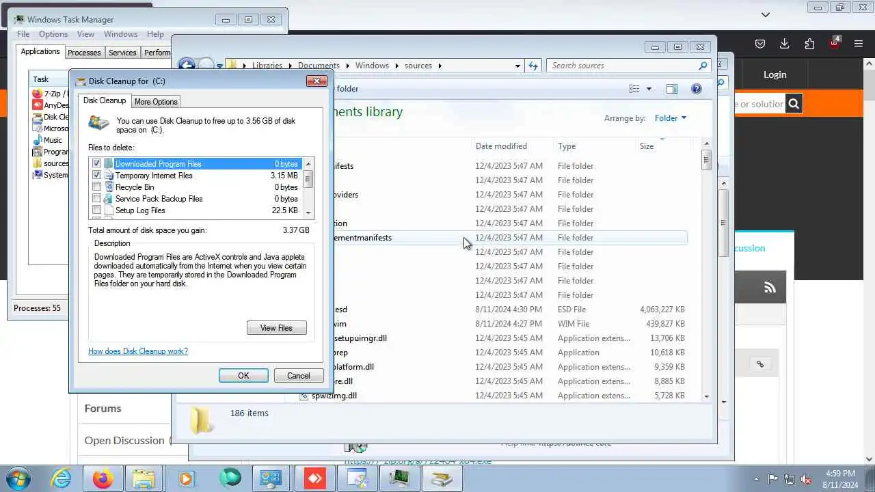
Task: Select the 439,827 KB WIM file row
Action: pyautogui.click(x=492, y=324)
